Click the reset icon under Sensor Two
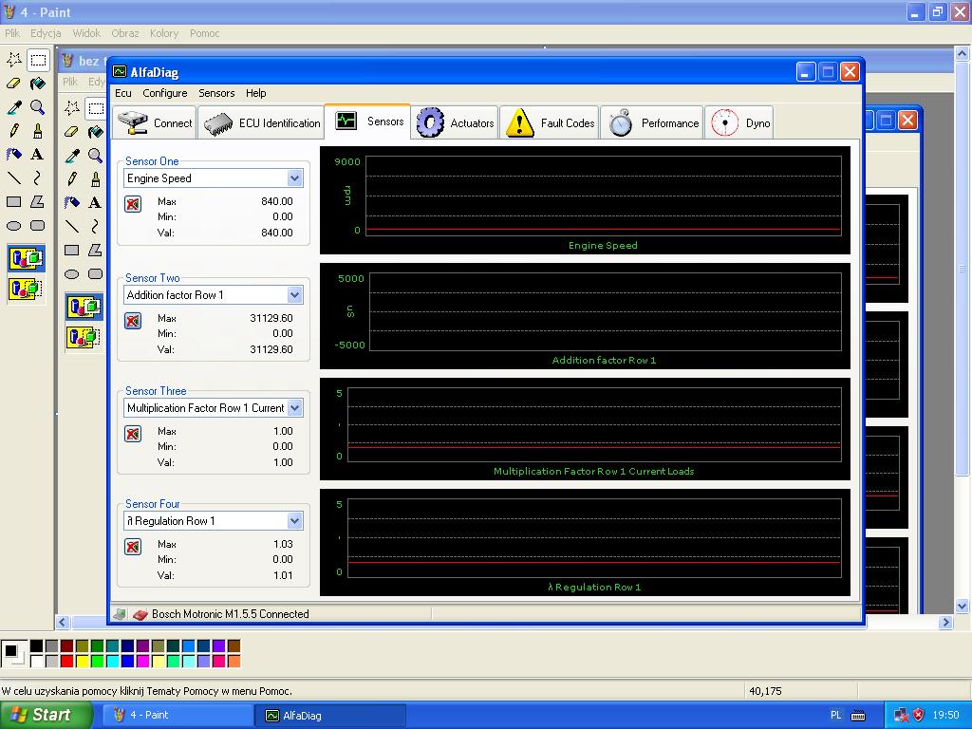This screenshot has width=972, height=729. click(133, 321)
